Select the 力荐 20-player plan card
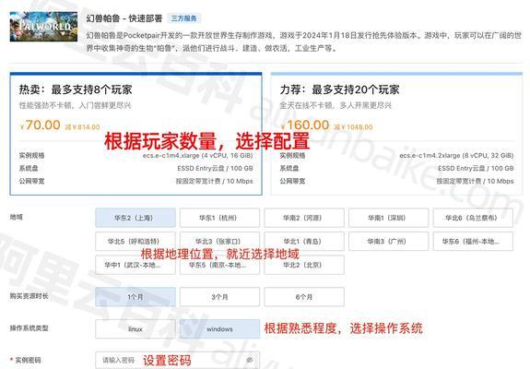 [x=396, y=134]
